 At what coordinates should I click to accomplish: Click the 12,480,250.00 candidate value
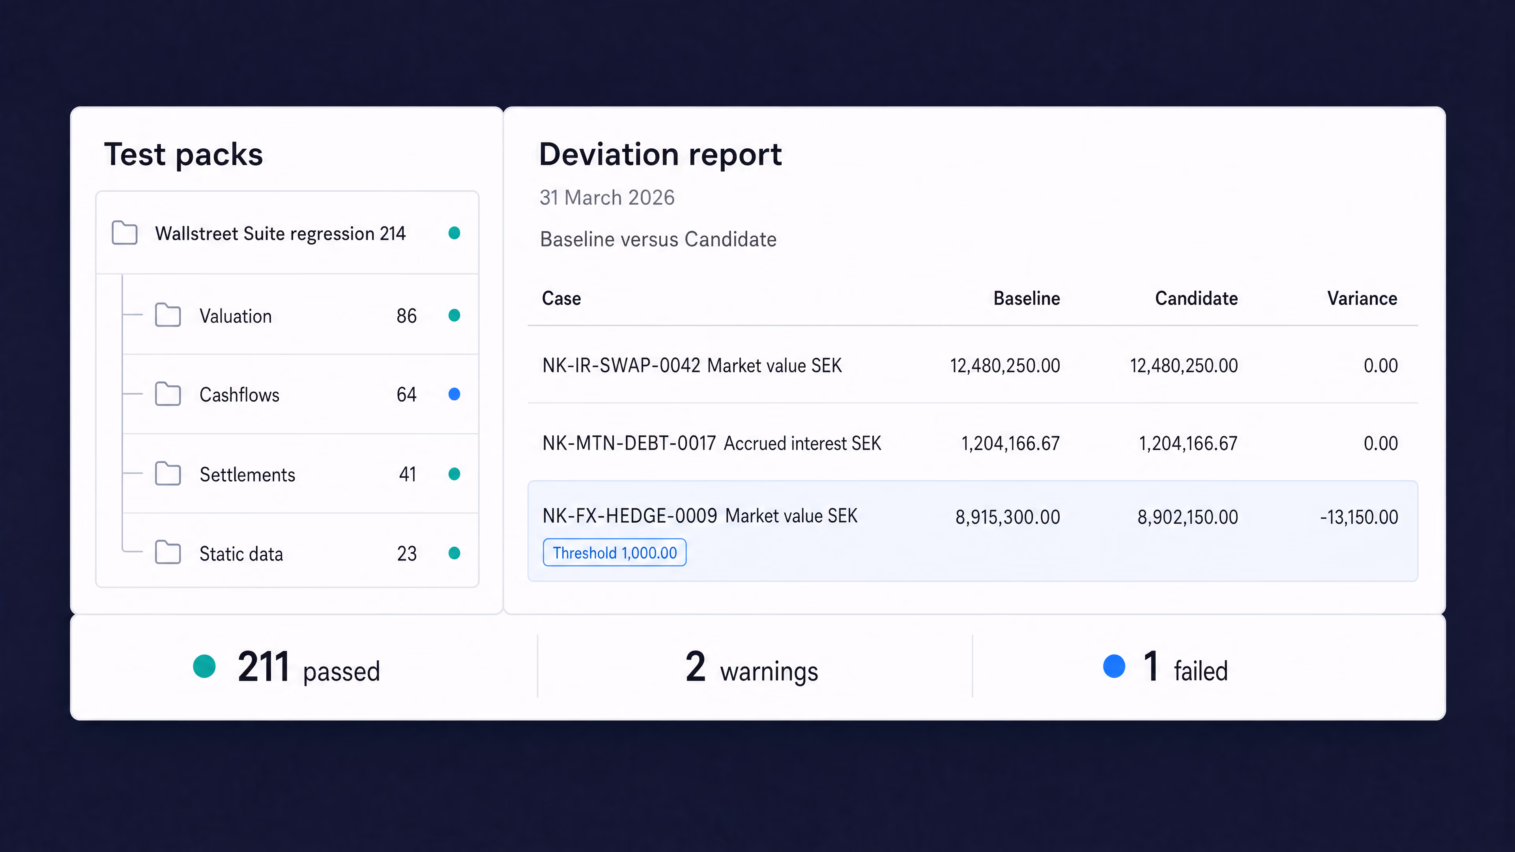(1184, 365)
